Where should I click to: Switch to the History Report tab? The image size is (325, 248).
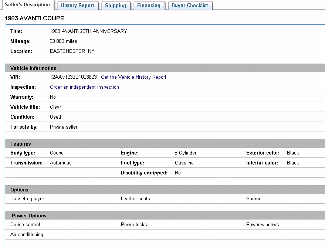pos(78,6)
